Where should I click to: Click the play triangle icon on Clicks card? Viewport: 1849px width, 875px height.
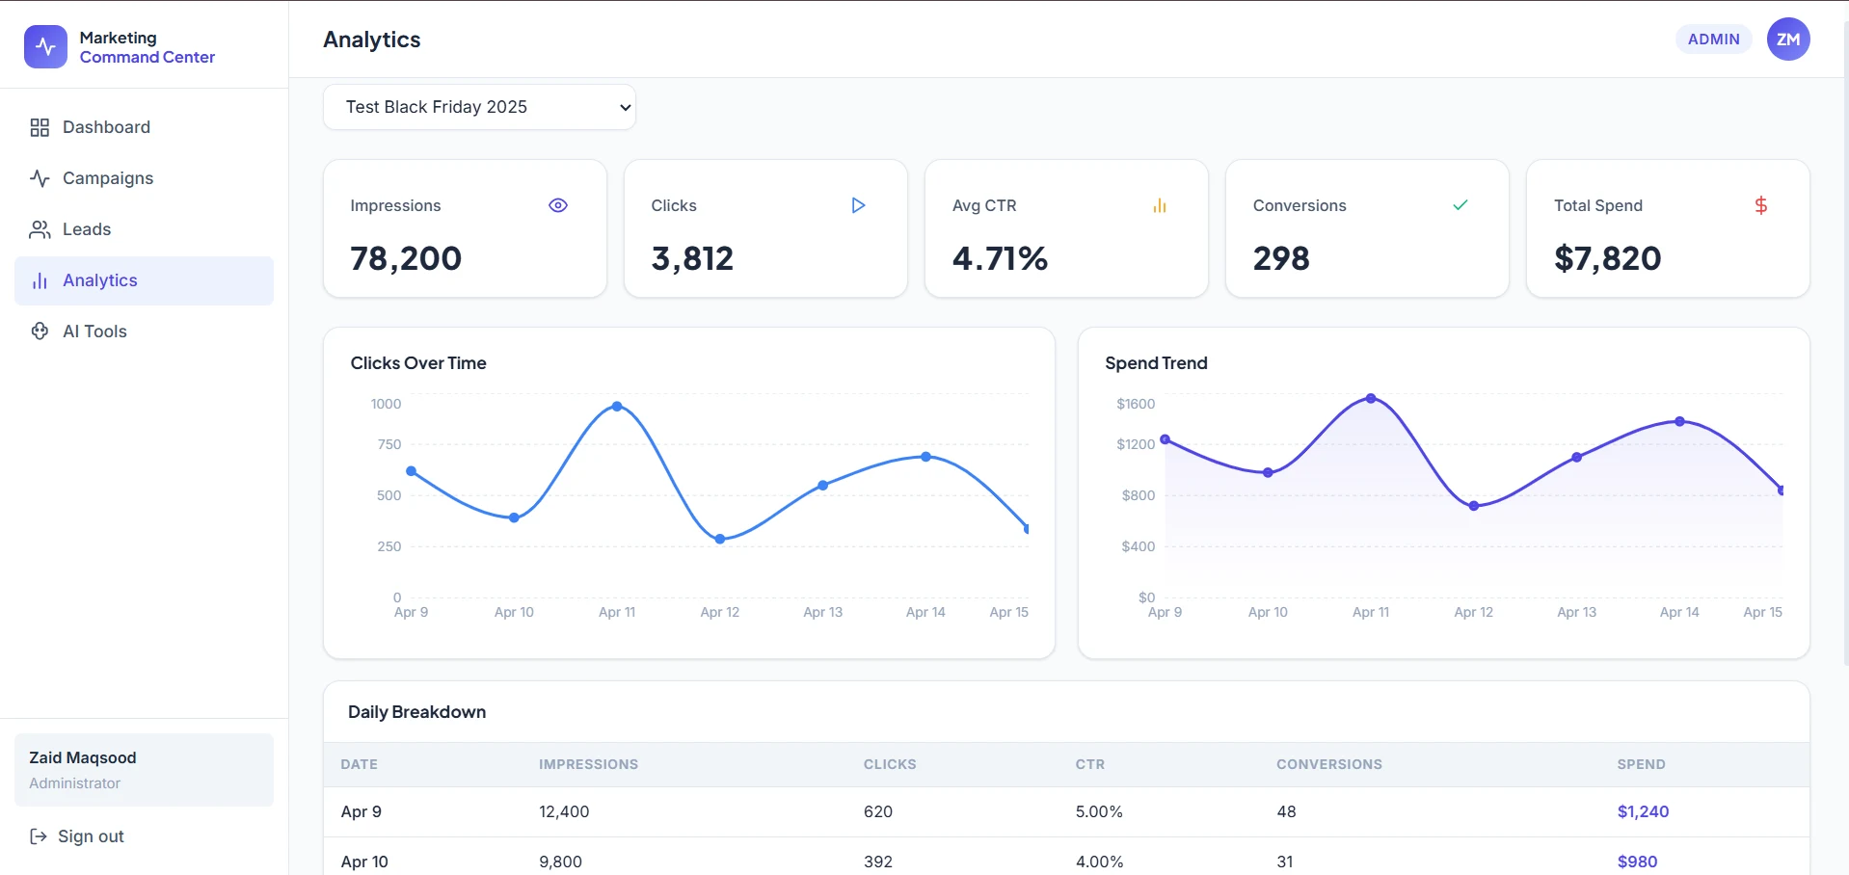pyautogui.click(x=858, y=205)
